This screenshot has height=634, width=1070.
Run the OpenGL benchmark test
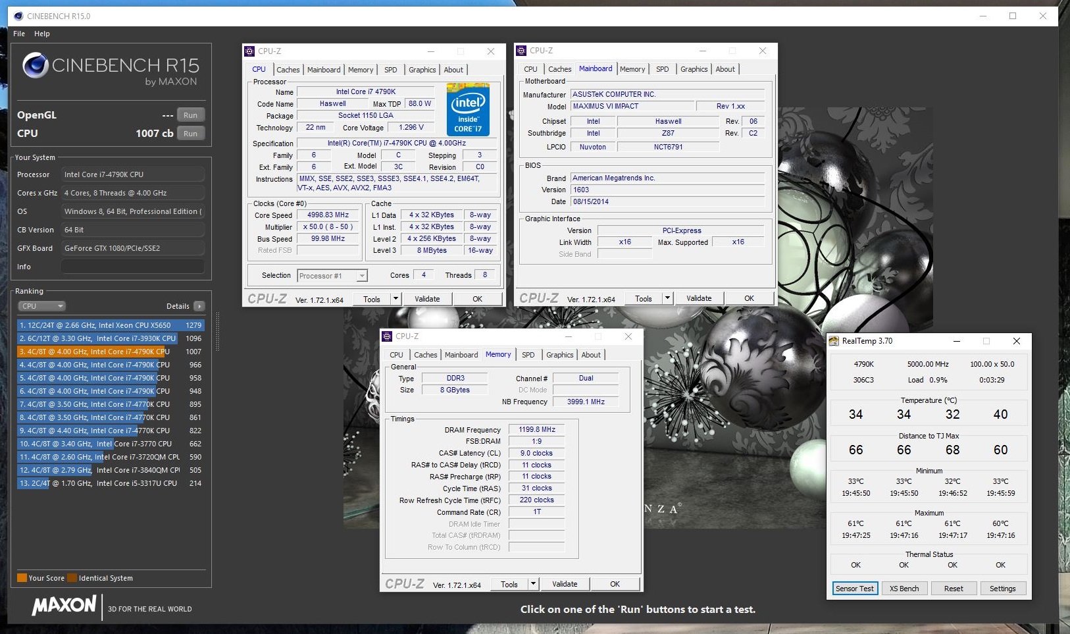190,115
